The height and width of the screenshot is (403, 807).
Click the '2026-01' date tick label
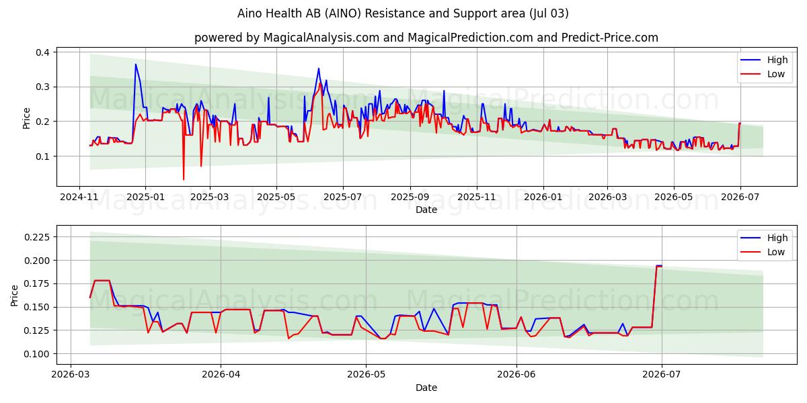click(x=543, y=197)
